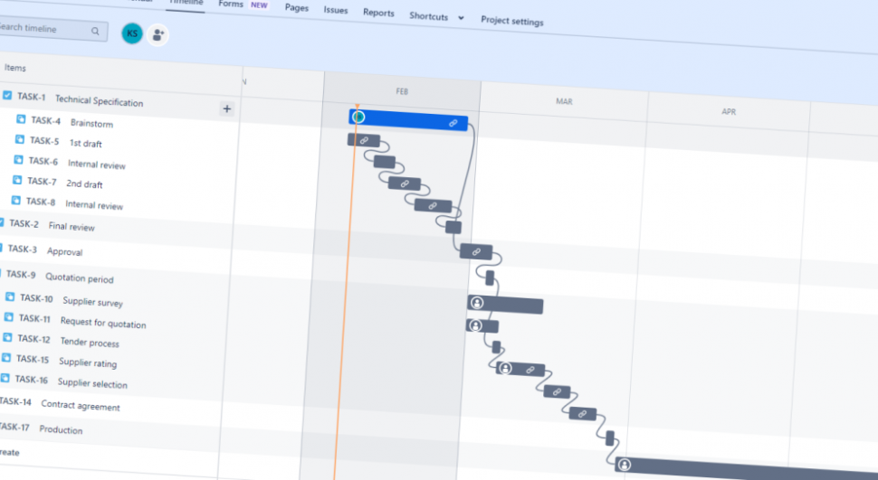Screen dimensions: 878x480
Task: Click the magnifier icon in timeline search
Action: click(x=95, y=31)
